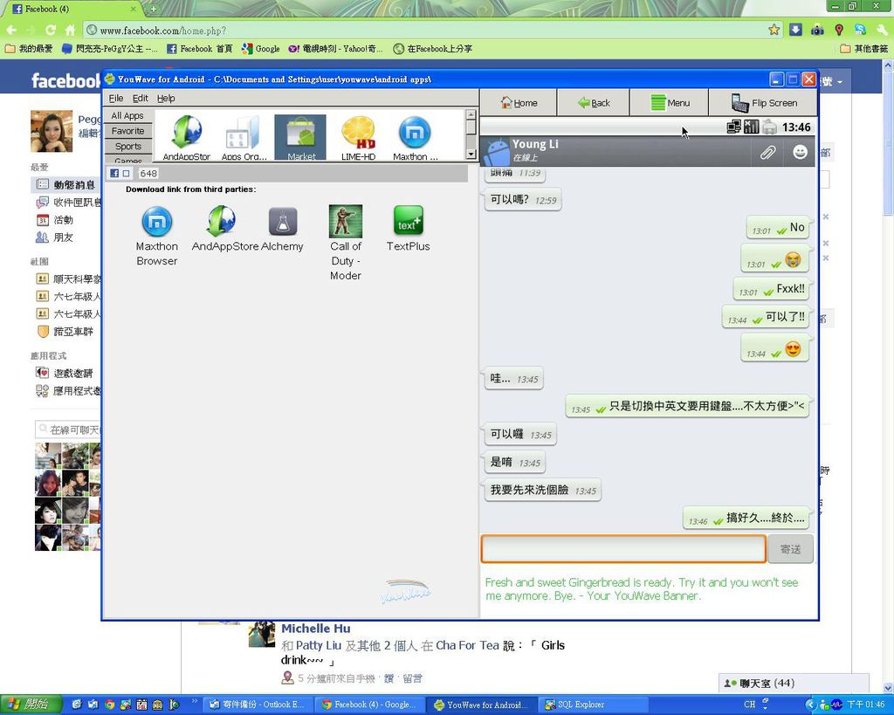
Task: Select Sports category tab
Action: (x=127, y=147)
